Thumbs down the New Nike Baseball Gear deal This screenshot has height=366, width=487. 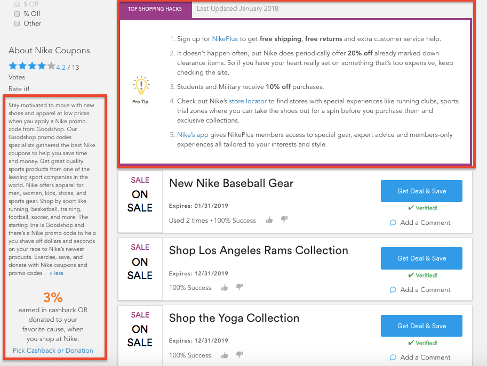click(x=284, y=219)
